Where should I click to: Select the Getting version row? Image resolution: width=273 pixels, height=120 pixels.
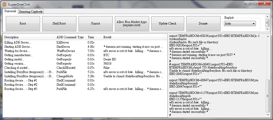click(x=84, y=64)
